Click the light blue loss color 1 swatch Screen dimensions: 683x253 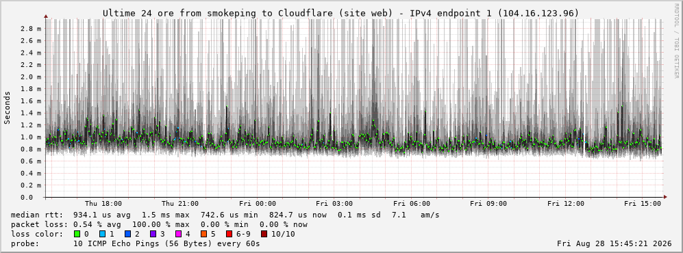coord(103,234)
